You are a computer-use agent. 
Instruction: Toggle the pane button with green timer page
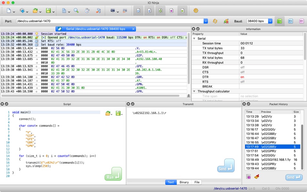coord(160,11)
